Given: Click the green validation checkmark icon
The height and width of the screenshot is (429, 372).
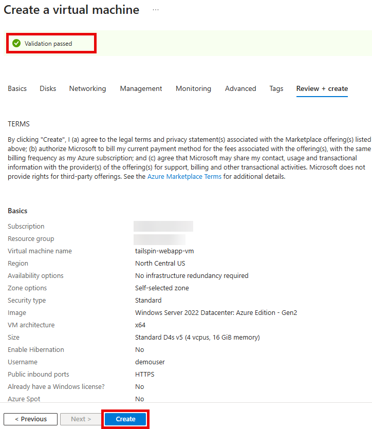Looking at the screenshot, I should (x=16, y=44).
